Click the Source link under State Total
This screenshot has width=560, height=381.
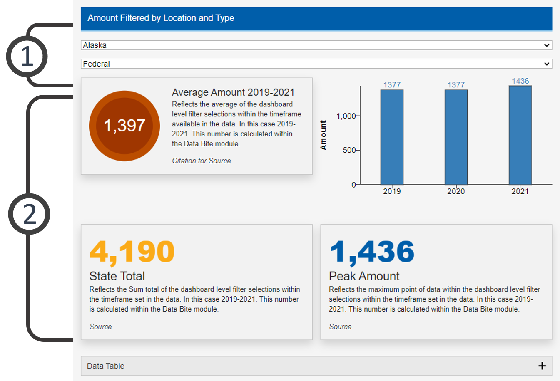tap(100, 327)
